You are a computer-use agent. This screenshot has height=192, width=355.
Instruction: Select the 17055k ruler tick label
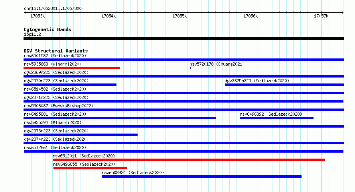pos(179,16)
